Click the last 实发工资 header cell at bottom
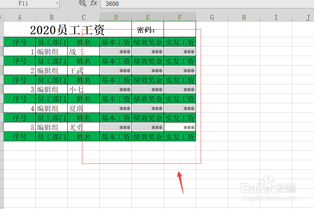Image resolution: width=314 pixels, height=209 pixels. [180, 137]
